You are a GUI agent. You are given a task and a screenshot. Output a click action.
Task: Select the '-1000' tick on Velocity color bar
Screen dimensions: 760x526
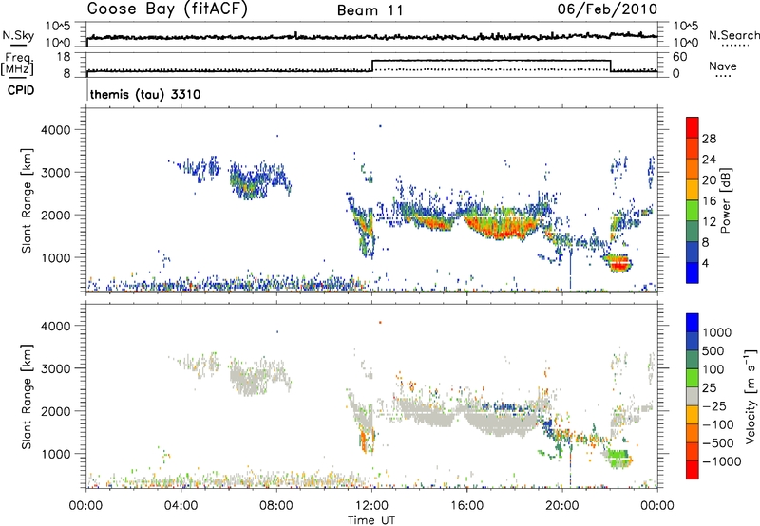click(x=722, y=461)
